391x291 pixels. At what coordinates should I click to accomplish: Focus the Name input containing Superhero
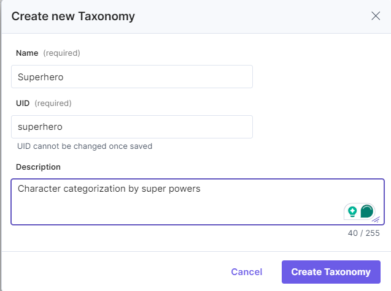click(132, 77)
